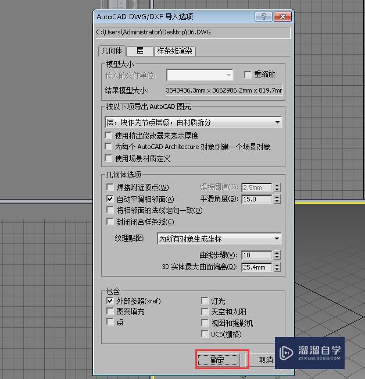Screen dimensions: 365x379
Task: Decrease 焊接阈值 with spinner down arrow
Action: point(277,190)
